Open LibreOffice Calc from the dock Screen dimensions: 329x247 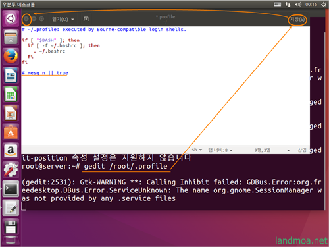pos(11,94)
